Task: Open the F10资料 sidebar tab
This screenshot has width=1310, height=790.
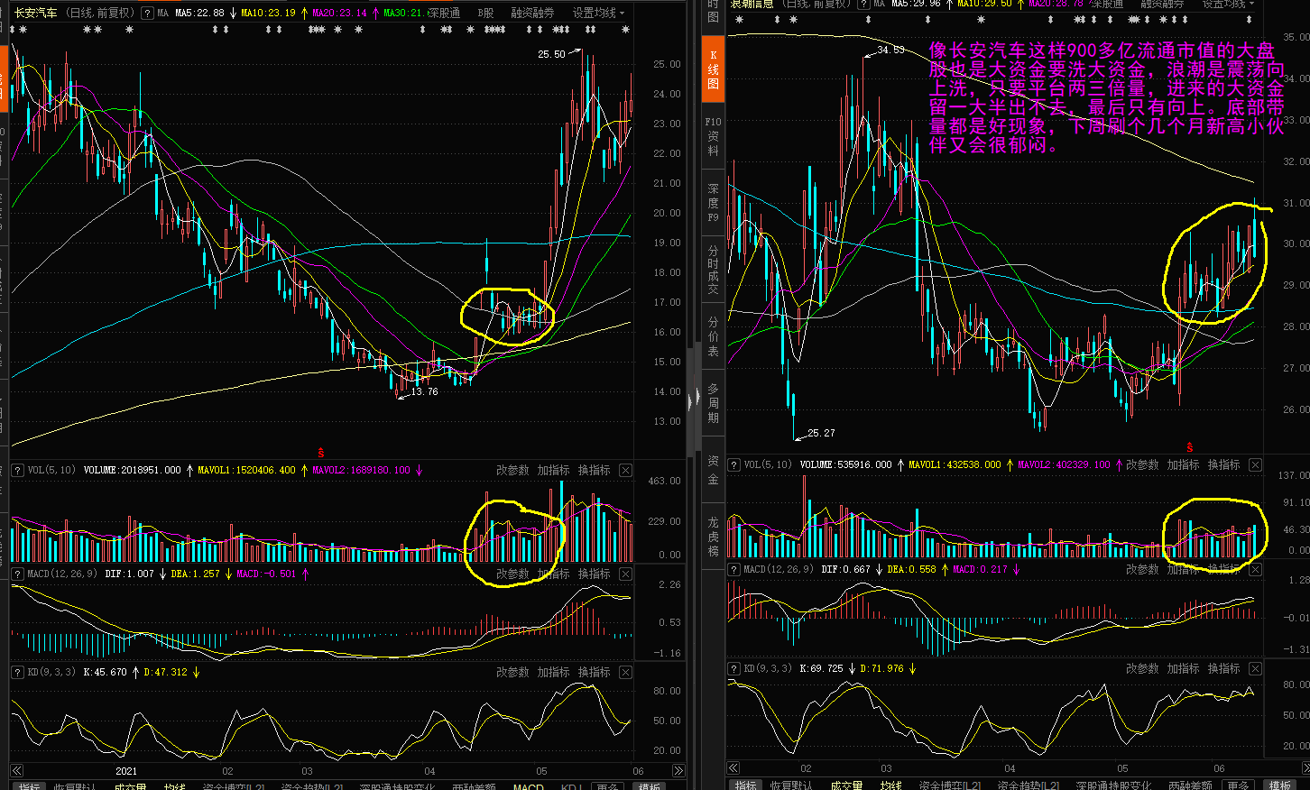Action: 713,136
